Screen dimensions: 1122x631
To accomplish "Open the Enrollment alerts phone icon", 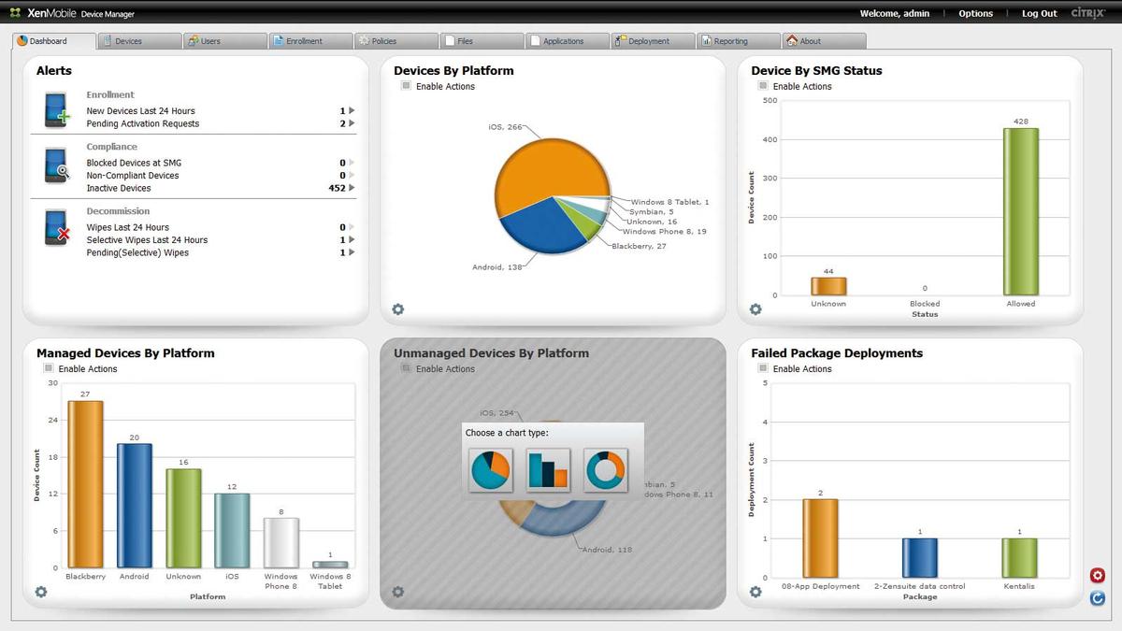I will pyautogui.click(x=57, y=110).
